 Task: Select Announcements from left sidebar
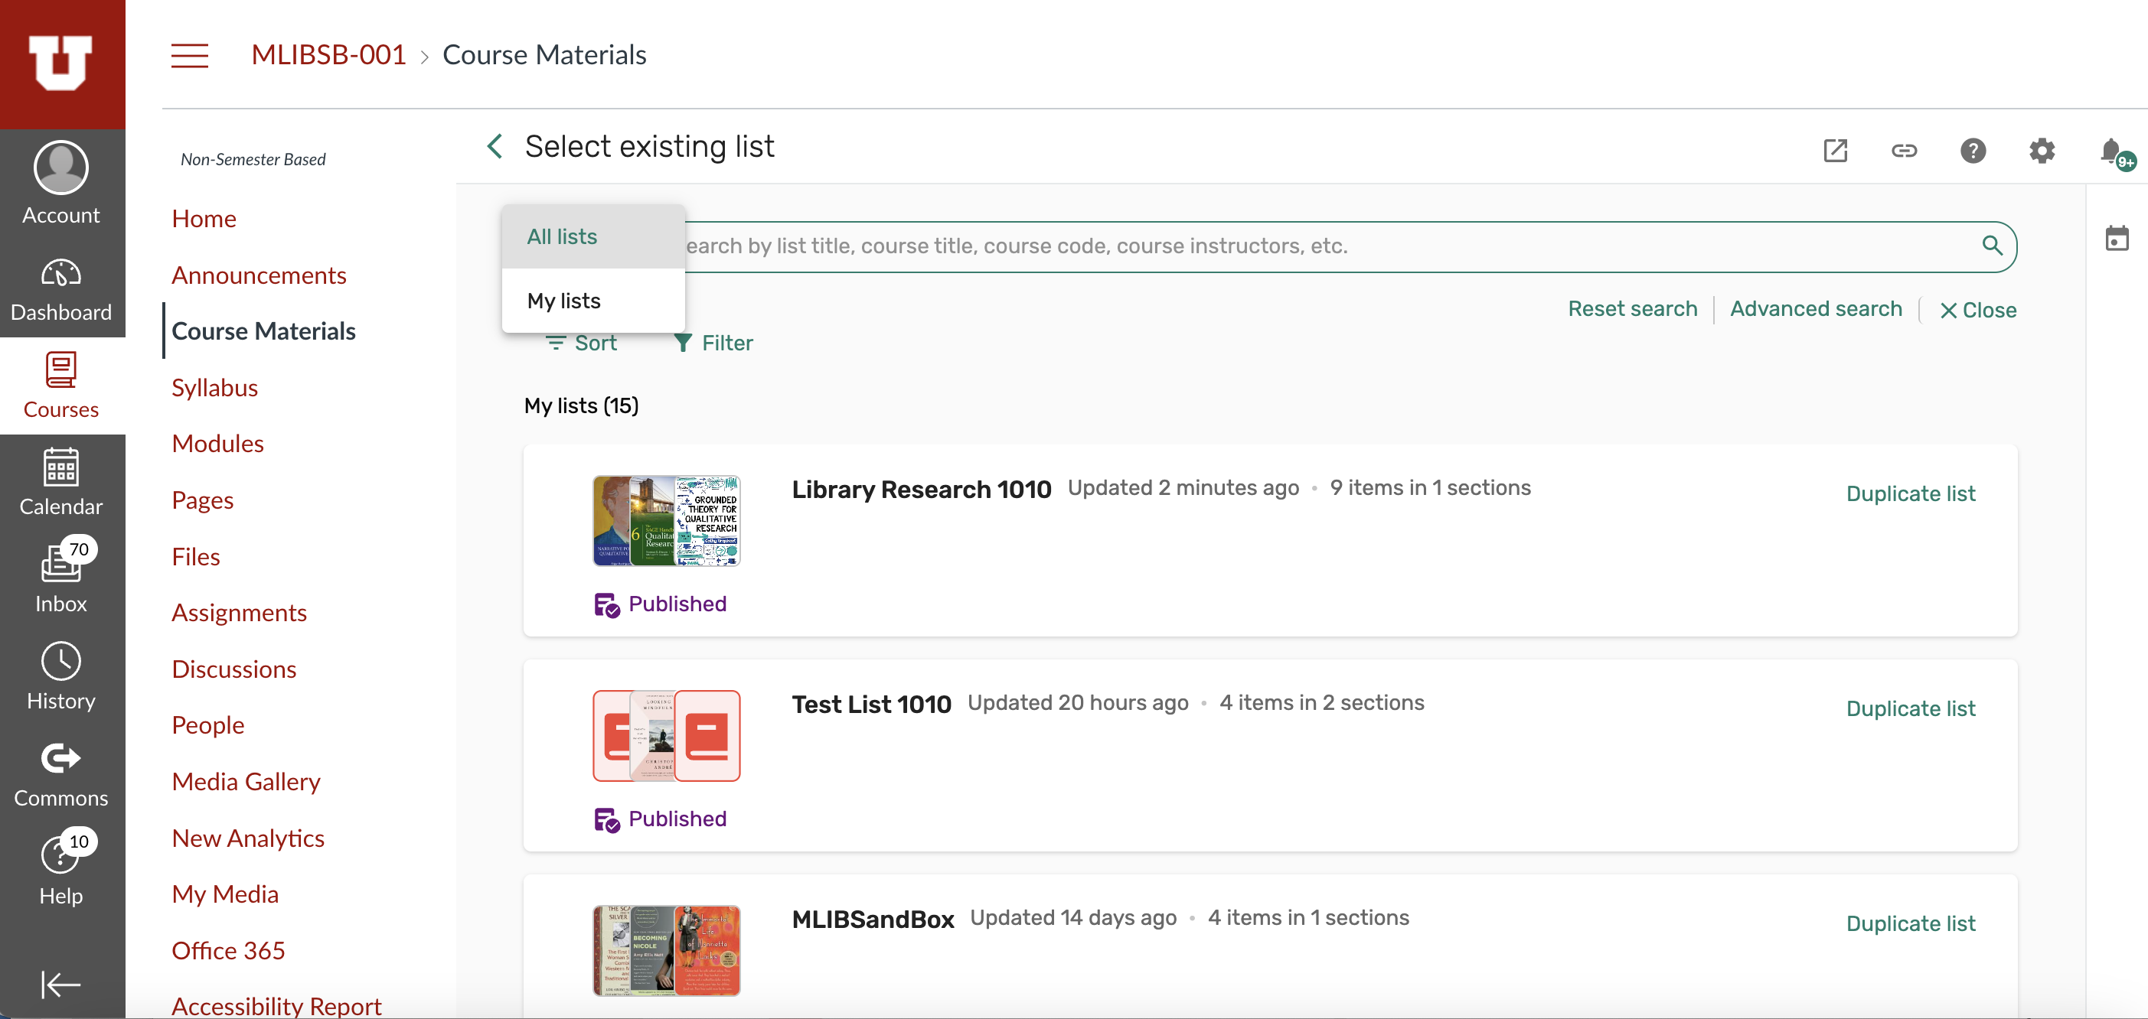tap(259, 274)
